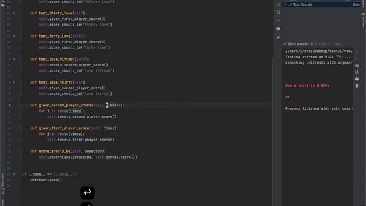This screenshot has width=366, height=206.
Task: Select the Test Results row
Action: tap(321, 5)
